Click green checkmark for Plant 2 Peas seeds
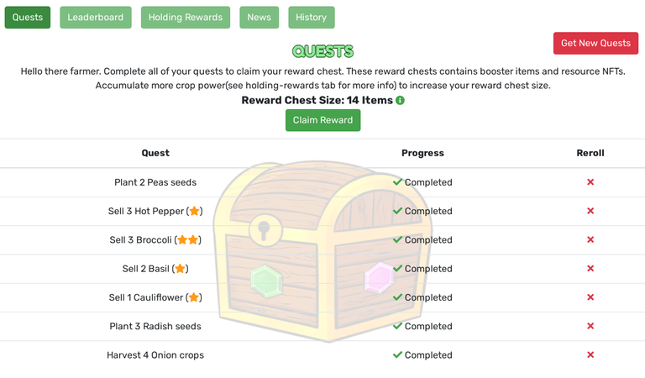Viewport: 645px width, 378px height. [397, 181]
